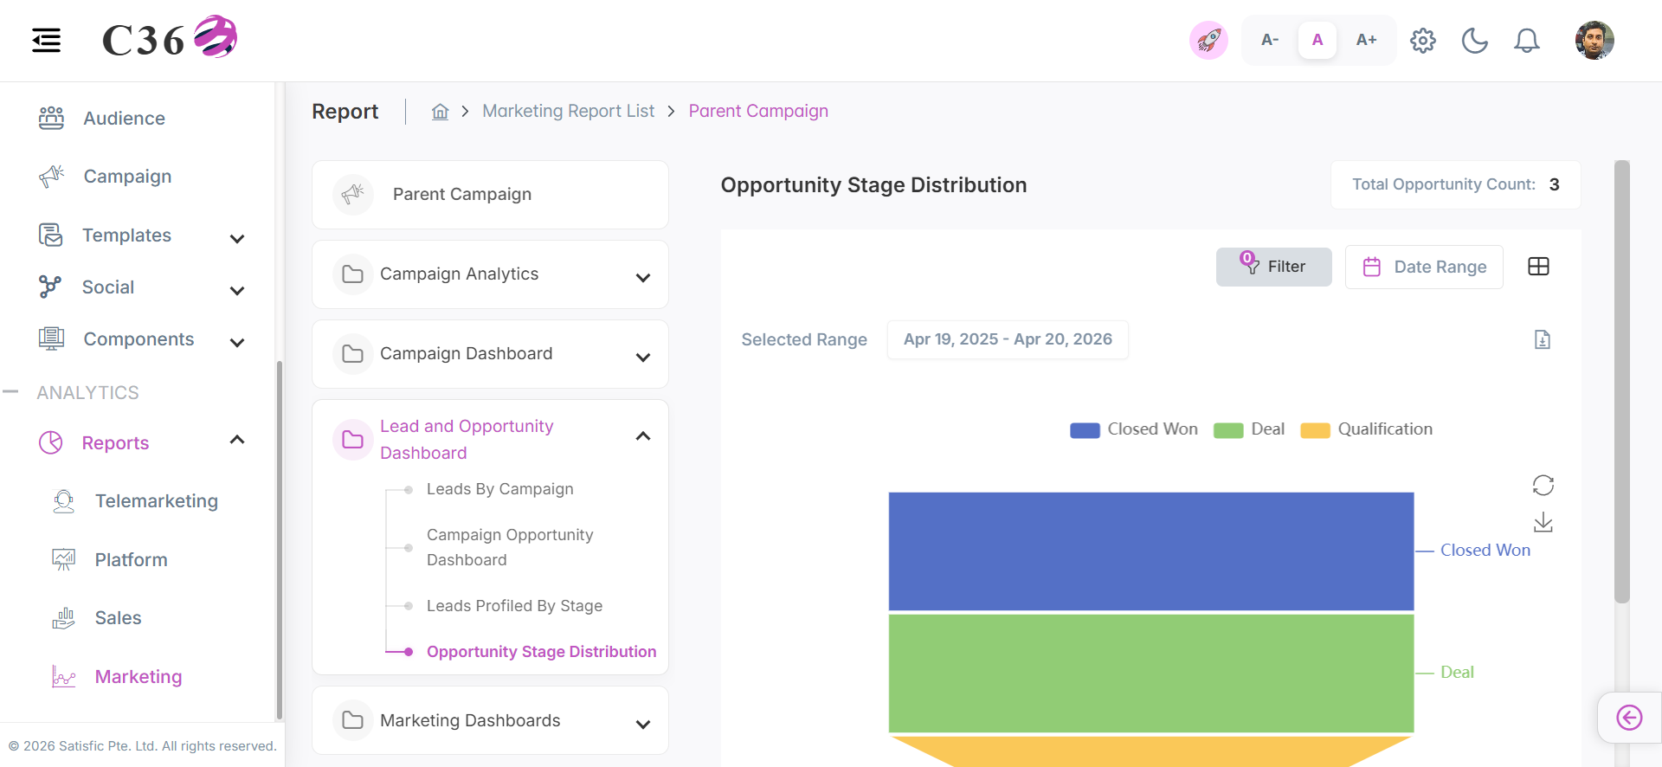Click Campaign Dashboard folder icon

[353, 354]
